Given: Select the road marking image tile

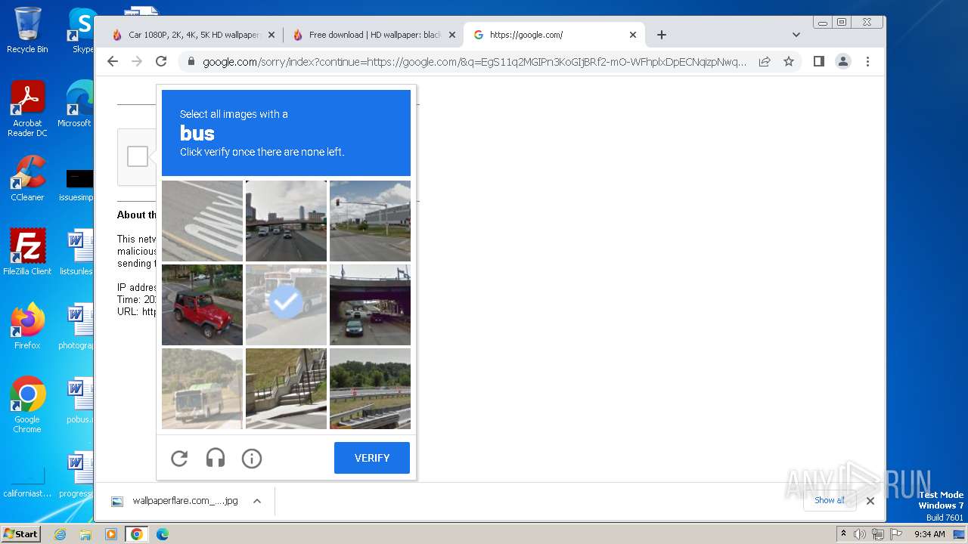Looking at the screenshot, I should 202,221.
